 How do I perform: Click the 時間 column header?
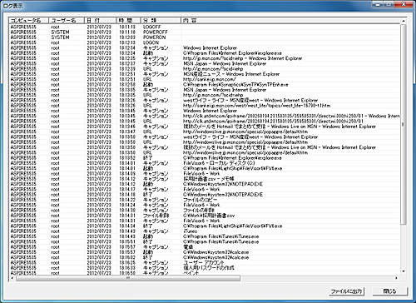point(128,20)
